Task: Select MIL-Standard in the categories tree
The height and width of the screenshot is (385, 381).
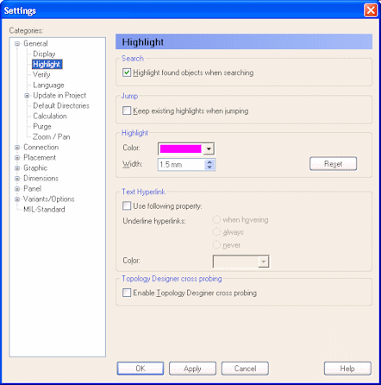Action: click(x=44, y=209)
